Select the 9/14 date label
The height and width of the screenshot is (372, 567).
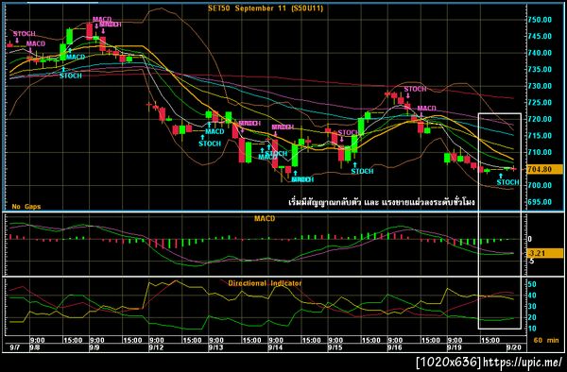point(275,347)
